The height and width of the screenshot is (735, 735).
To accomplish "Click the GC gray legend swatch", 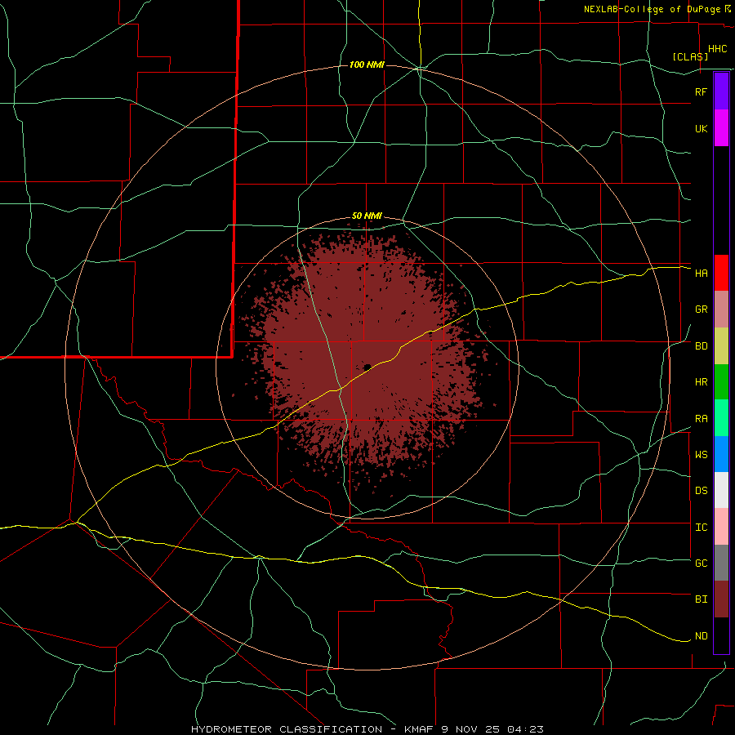I will coord(721,563).
